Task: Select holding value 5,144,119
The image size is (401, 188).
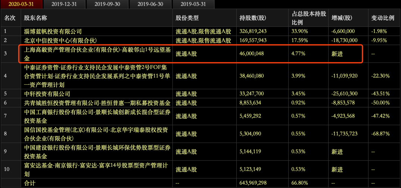Action: [x=251, y=151]
